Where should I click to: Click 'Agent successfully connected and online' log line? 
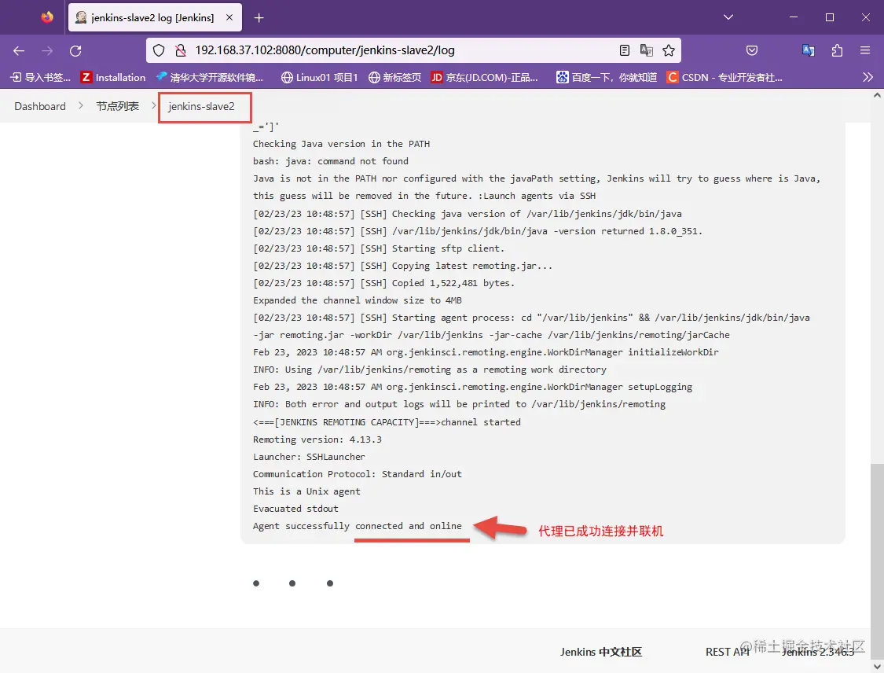pos(358,526)
